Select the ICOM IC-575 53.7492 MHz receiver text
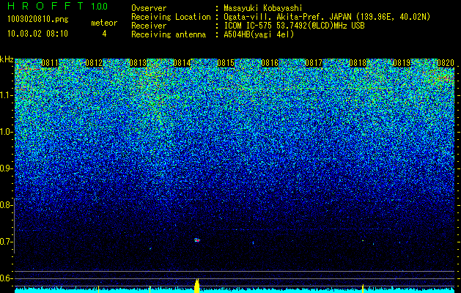The width and height of the screenshot is (461, 293). pyautogui.click(x=294, y=26)
